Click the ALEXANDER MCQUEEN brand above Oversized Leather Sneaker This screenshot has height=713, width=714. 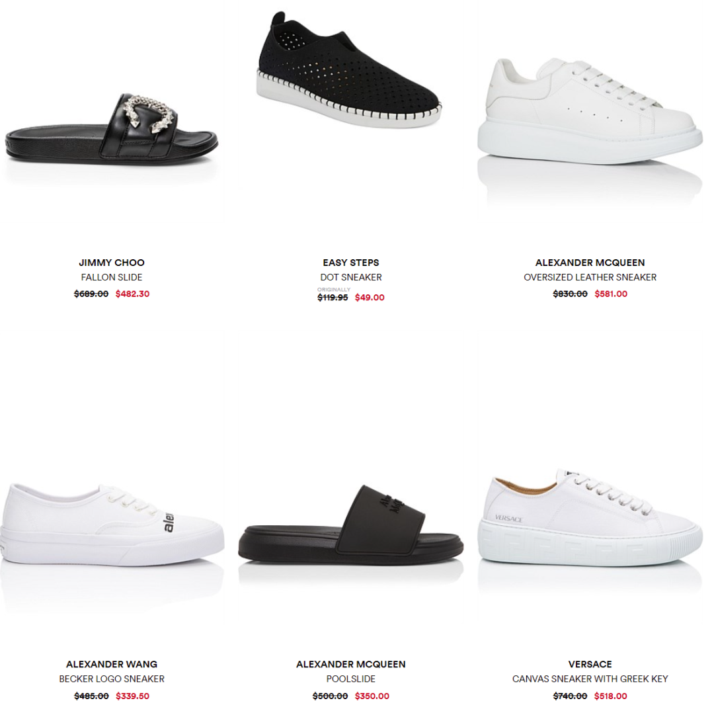coord(590,263)
